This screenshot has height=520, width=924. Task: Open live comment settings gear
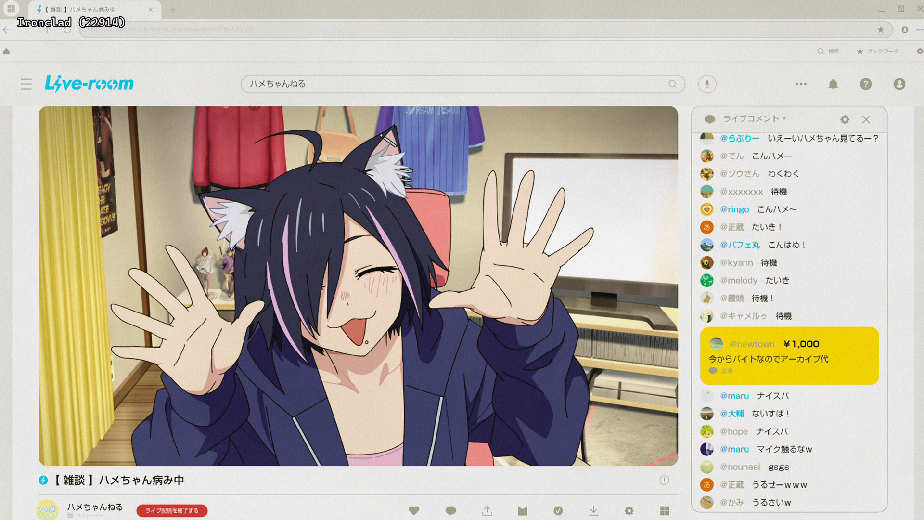[845, 119]
